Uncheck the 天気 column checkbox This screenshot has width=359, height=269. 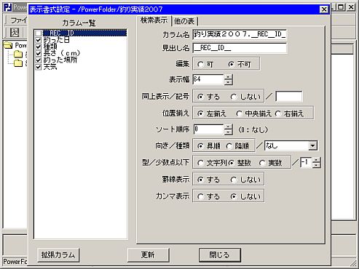coord(39,67)
